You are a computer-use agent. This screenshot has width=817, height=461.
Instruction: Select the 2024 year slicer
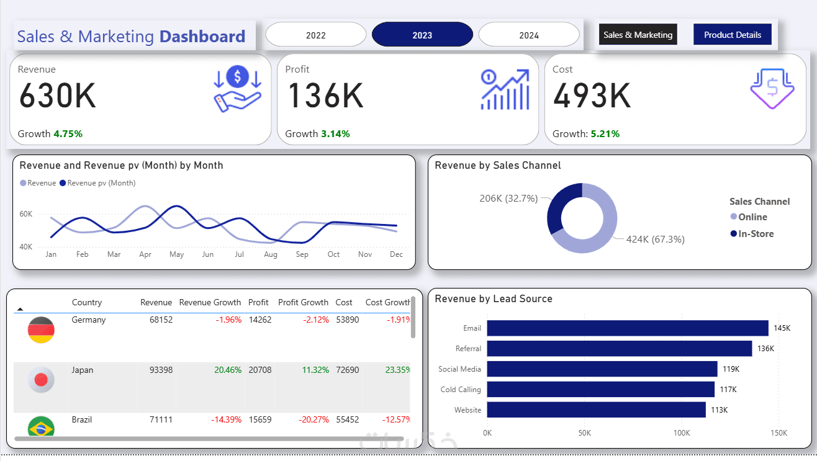(529, 35)
